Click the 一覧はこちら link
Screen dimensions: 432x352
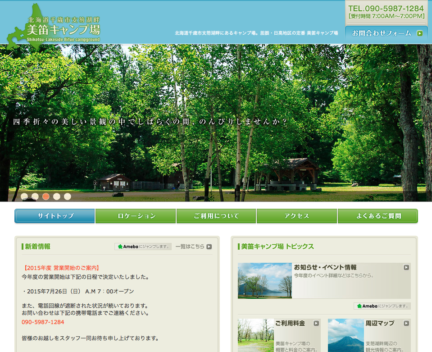click(190, 247)
